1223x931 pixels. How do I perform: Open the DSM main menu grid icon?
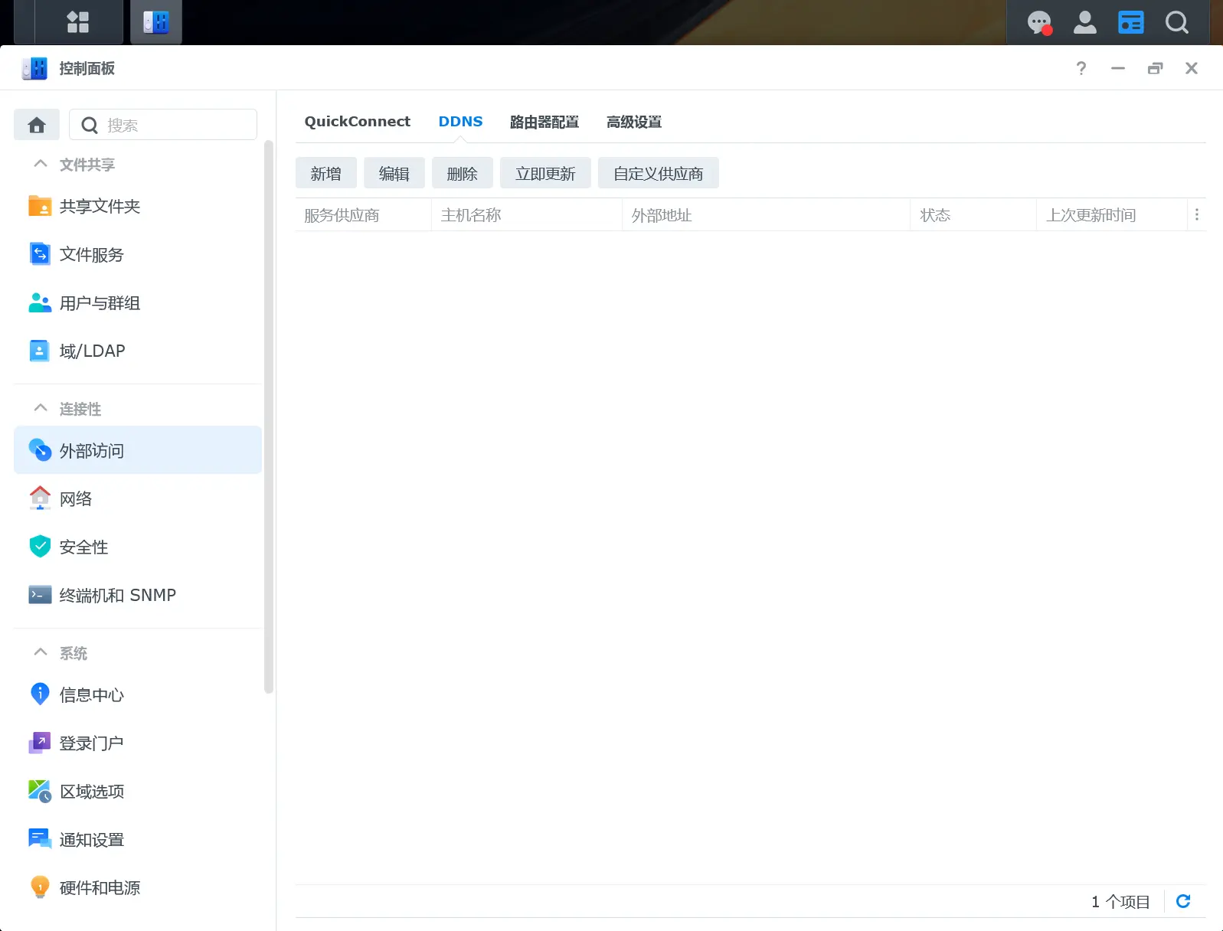coord(78,22)
